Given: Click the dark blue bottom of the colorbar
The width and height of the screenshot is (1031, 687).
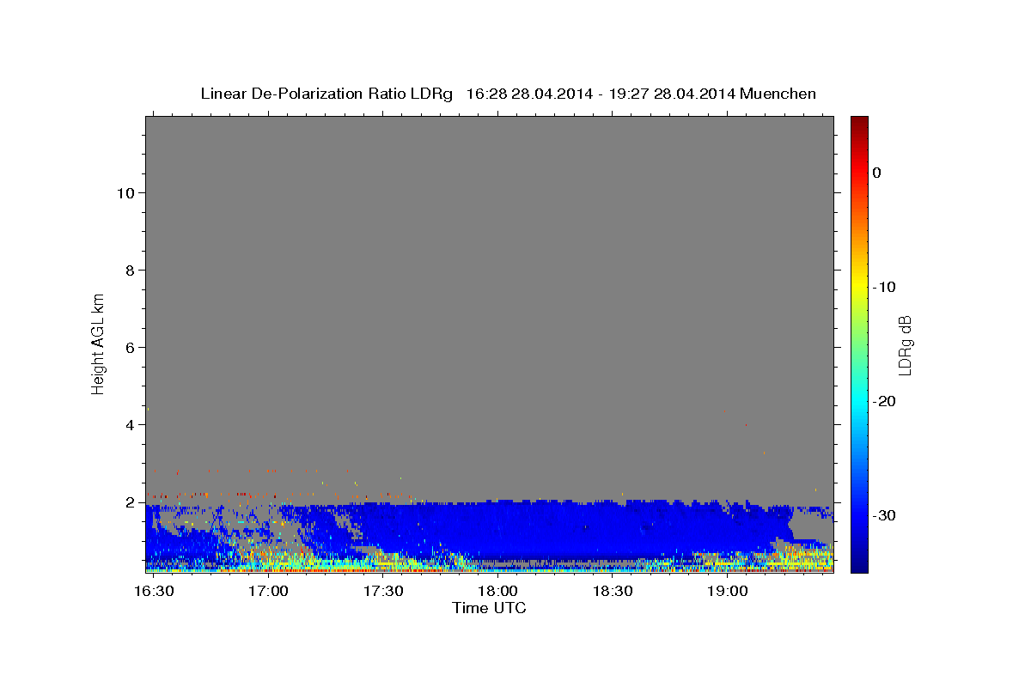Looking at the screenshot, I should (859, 565).
